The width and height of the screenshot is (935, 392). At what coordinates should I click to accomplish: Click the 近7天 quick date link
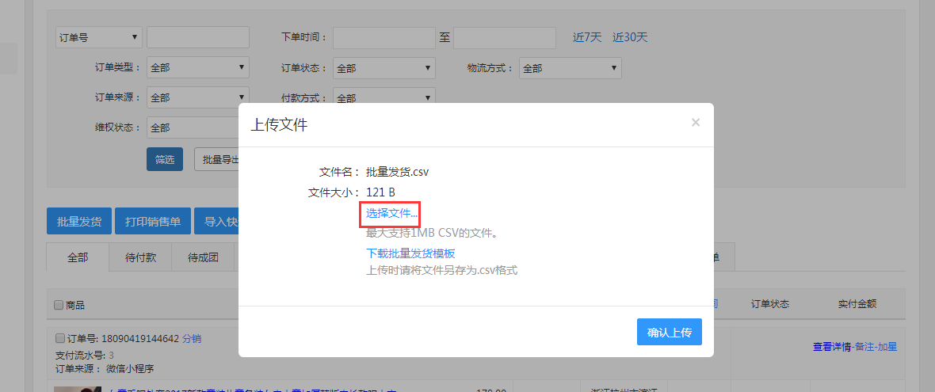[x=587, y=37]
